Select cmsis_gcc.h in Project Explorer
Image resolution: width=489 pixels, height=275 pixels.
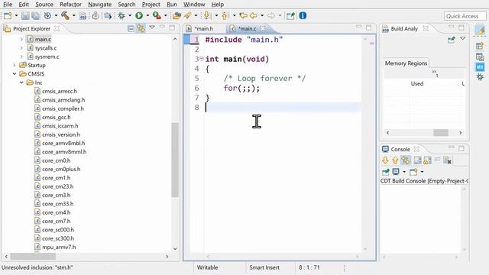pos(56,117)
